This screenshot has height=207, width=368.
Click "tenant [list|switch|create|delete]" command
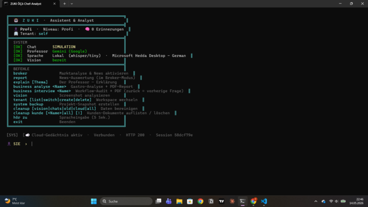(52, 100)
